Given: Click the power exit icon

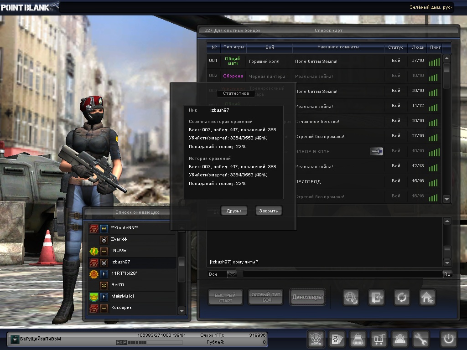Looking at the screenshot, I should (449, 339).
